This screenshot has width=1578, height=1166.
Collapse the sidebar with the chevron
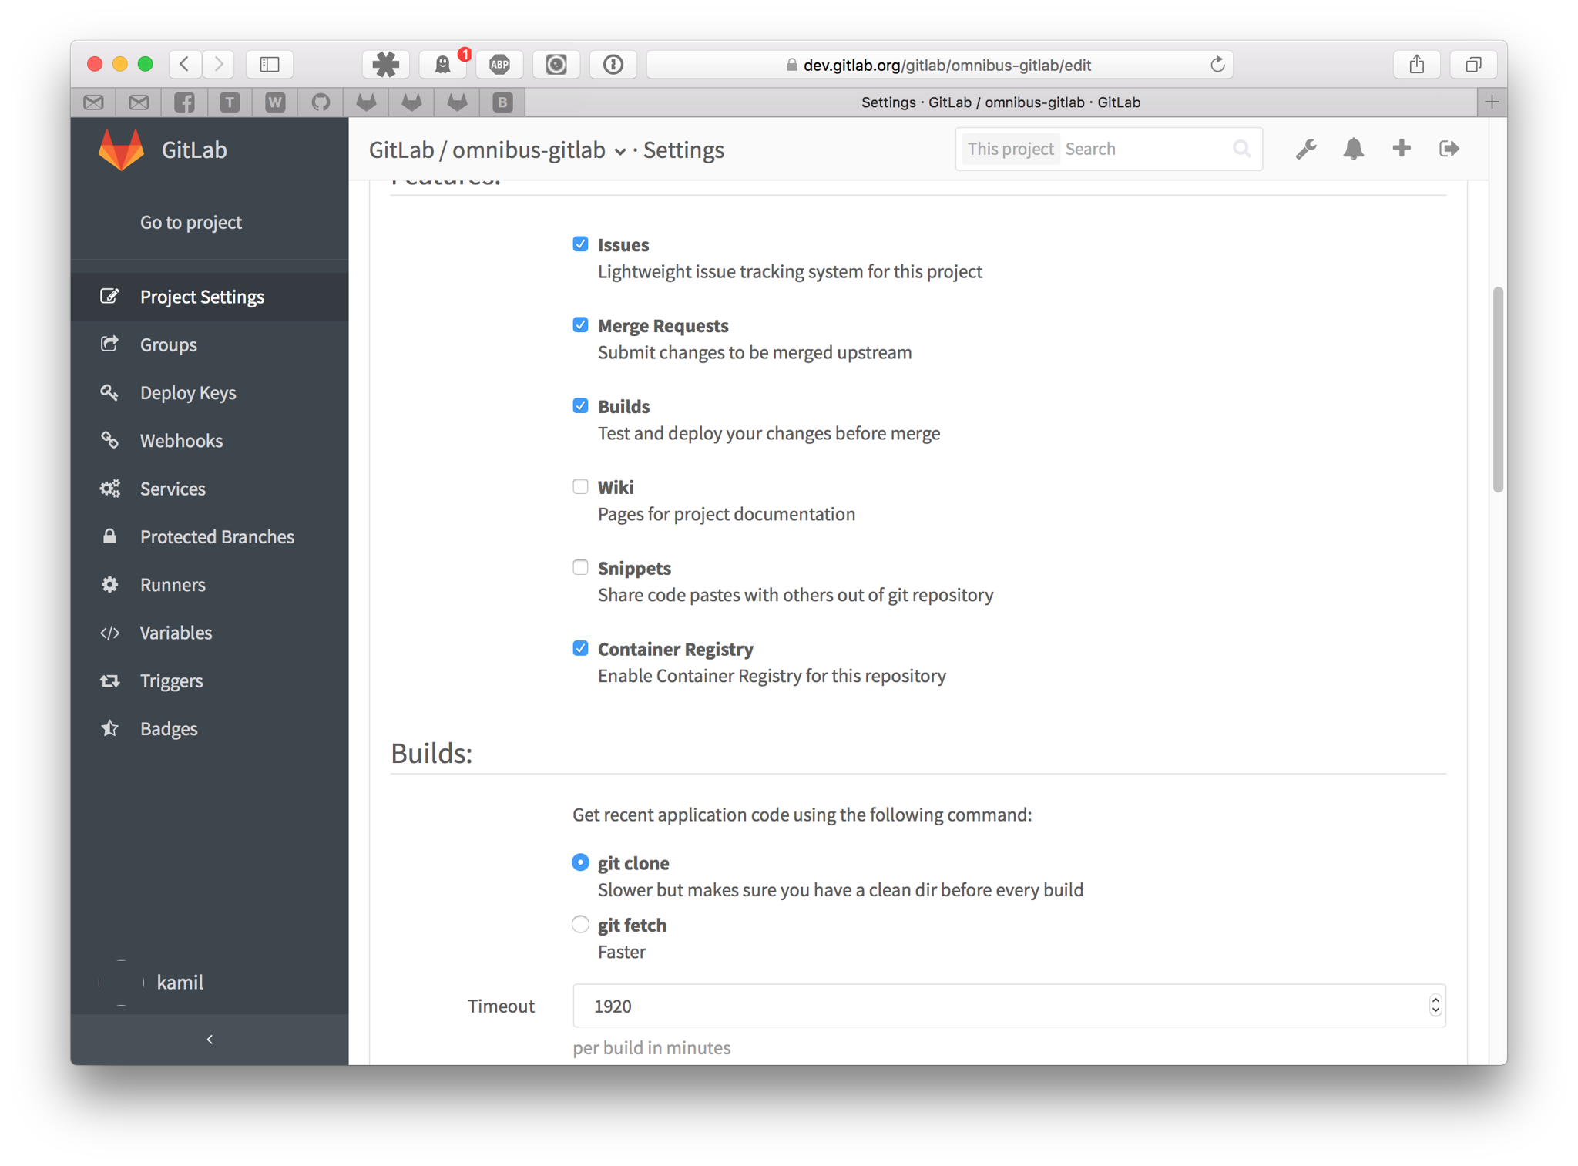(x=210, y=1040)
